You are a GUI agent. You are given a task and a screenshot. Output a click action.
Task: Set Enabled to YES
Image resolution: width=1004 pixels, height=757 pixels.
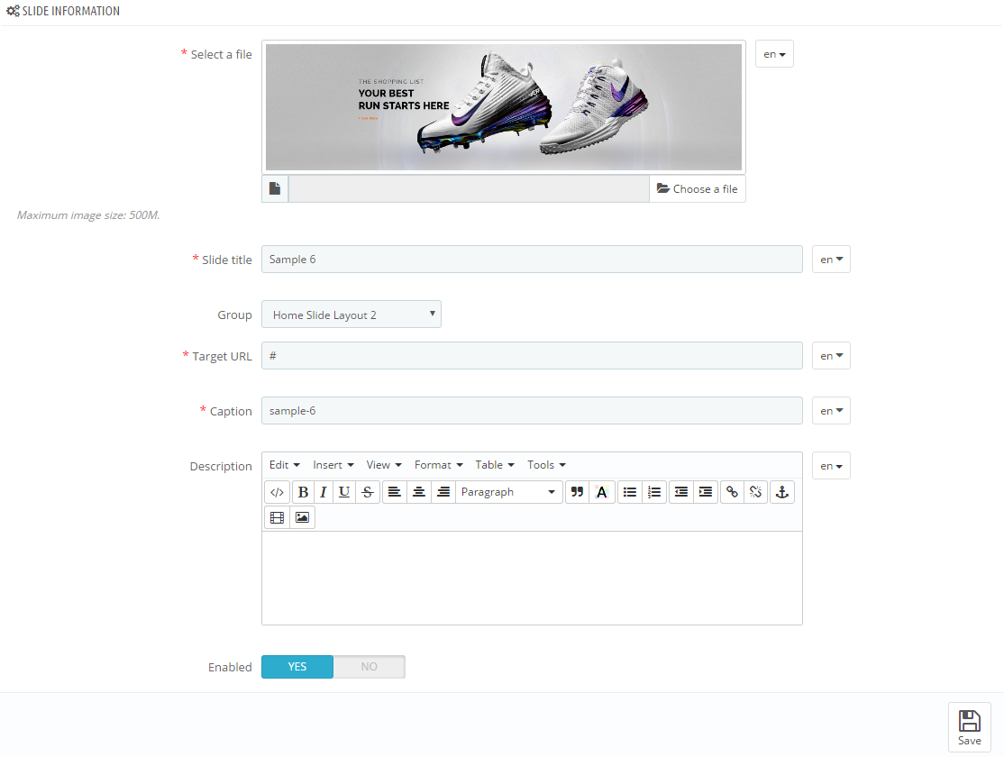[297, 667]
